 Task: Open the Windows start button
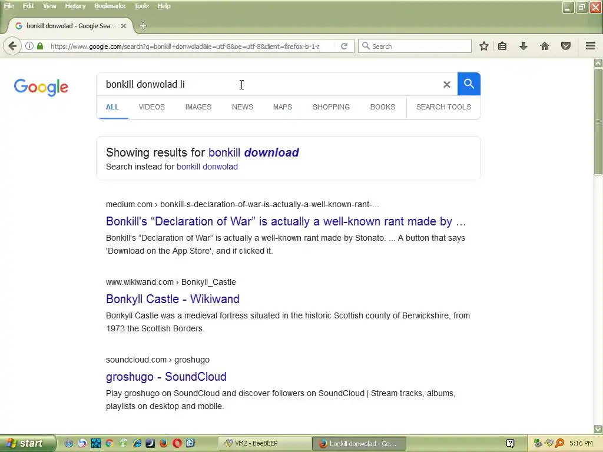(28, 443)
